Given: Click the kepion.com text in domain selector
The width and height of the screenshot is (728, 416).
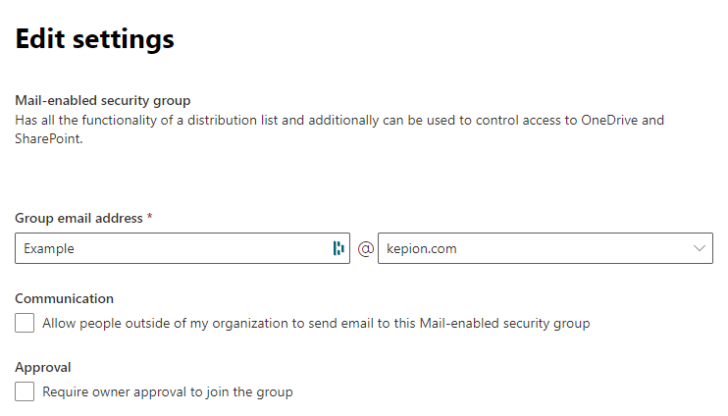Looking at the screenshot, I should (422, 249).
